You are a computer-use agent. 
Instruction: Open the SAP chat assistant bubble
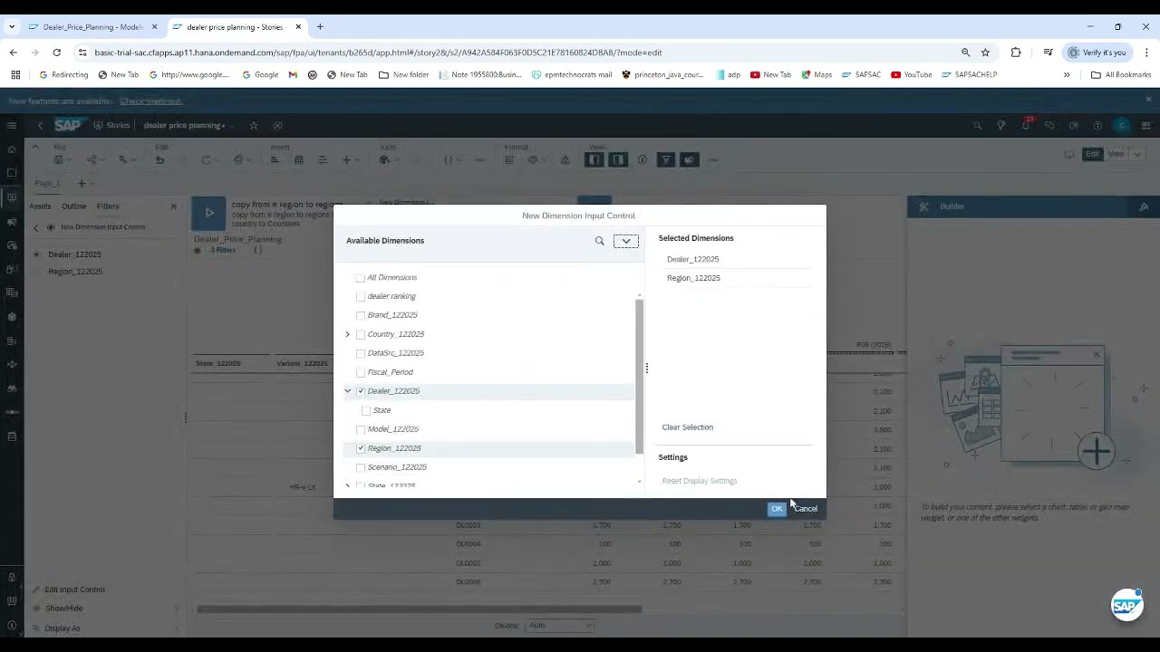pyautogui.click(x=1126, y=605)
